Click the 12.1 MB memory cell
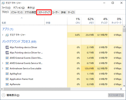Image resolution: width=126 pixels, height=100 pixels. coord(88,79)
